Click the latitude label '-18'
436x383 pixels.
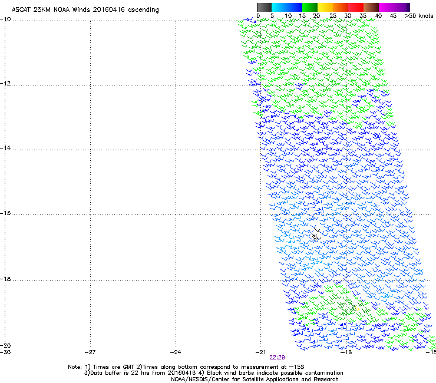pyautogui.click(x=5, y=279)
